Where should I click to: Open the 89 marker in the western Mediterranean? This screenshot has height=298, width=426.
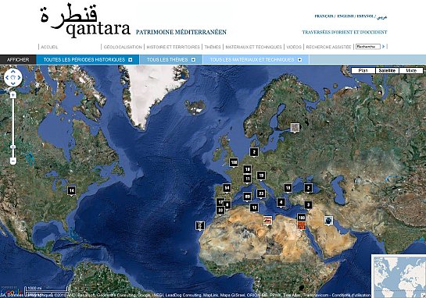[x=247, y=197]
